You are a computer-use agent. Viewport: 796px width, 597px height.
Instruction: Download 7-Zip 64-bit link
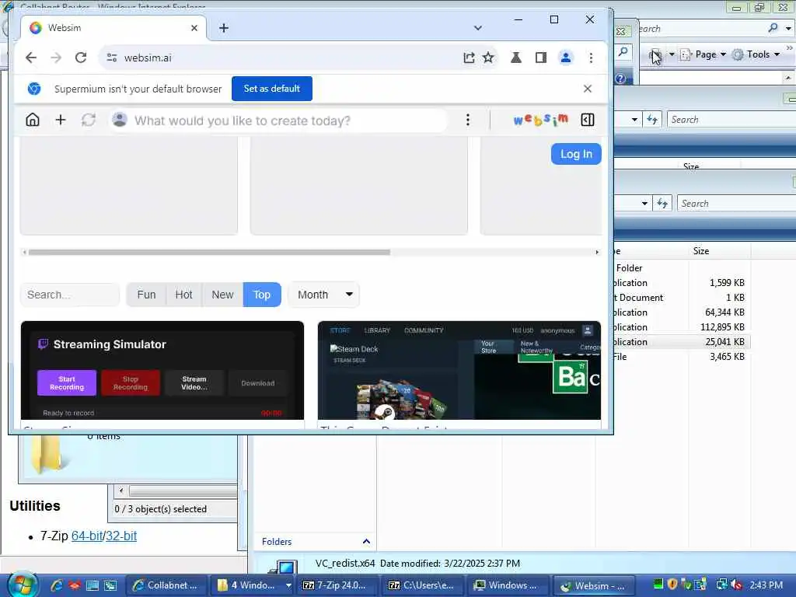pos(87,536)
